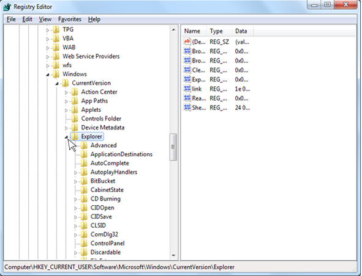
Task: Click the tree pane scrollbar thumb
Action: point(173,147)
